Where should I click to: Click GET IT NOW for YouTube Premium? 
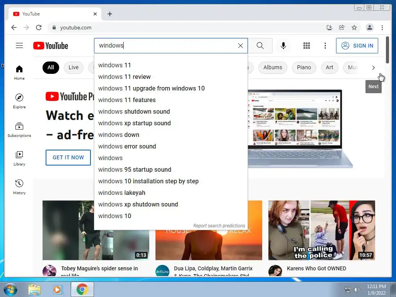point(68,158)
